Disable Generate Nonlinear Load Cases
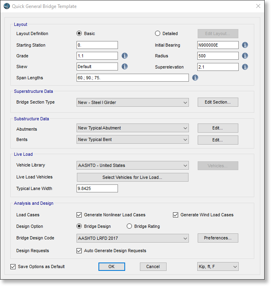This screenshot has width=271, height=286. (x=79, y=215)
